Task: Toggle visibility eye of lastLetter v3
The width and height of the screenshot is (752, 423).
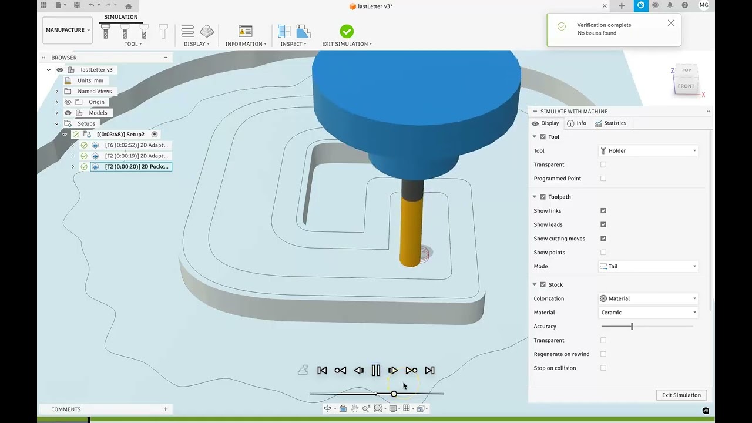Action: tap(60, 70)
